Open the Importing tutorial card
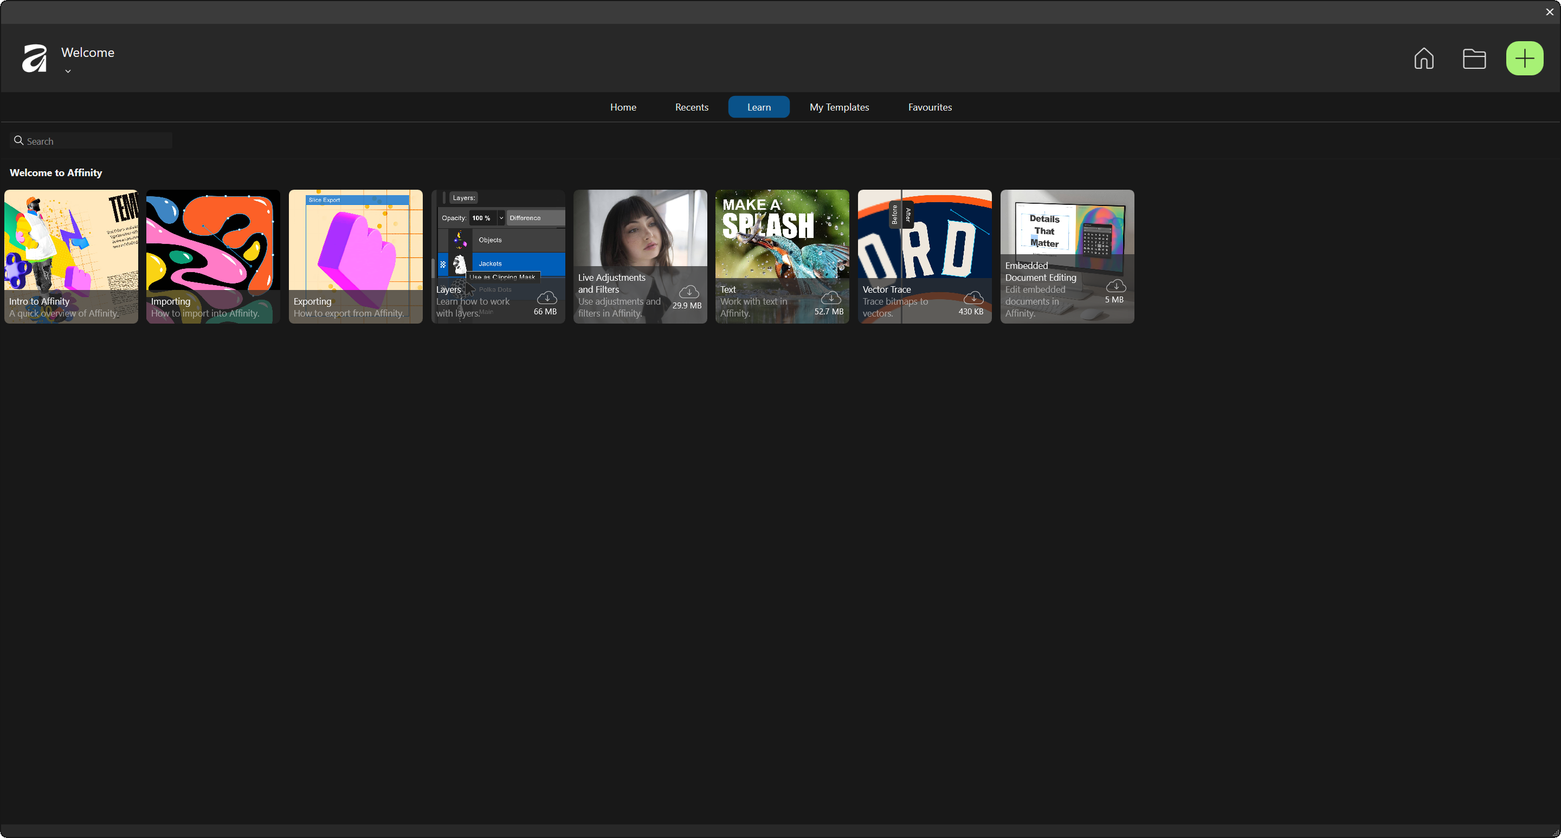This screenshot has width=1561, height=838. click(212, 256)
